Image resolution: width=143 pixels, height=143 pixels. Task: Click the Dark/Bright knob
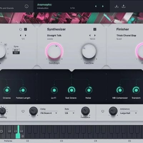coord(54,51)
